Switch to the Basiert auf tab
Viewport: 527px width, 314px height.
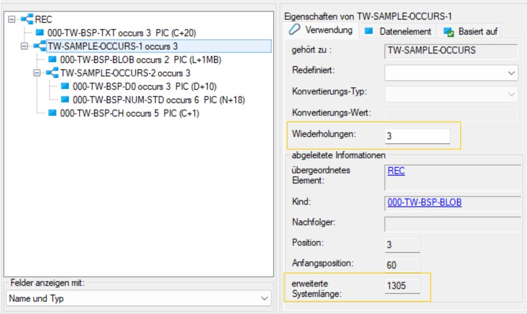click(x=471, y=31)
